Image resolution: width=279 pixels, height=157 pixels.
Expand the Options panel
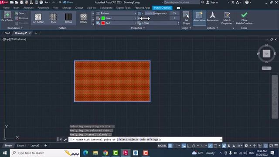[x=212, y=28]
